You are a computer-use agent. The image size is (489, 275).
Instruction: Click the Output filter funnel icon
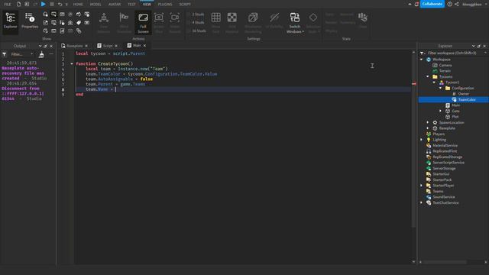5,54
